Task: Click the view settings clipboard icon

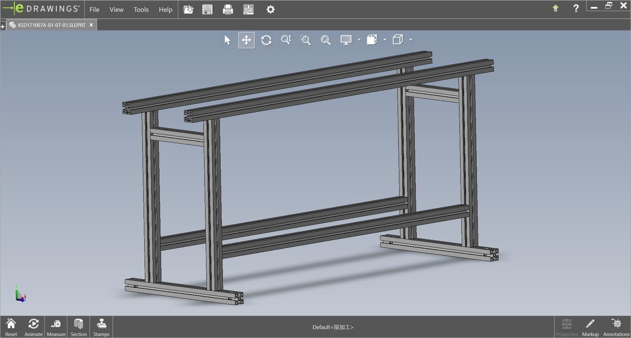Action: (x=372, y=40)
